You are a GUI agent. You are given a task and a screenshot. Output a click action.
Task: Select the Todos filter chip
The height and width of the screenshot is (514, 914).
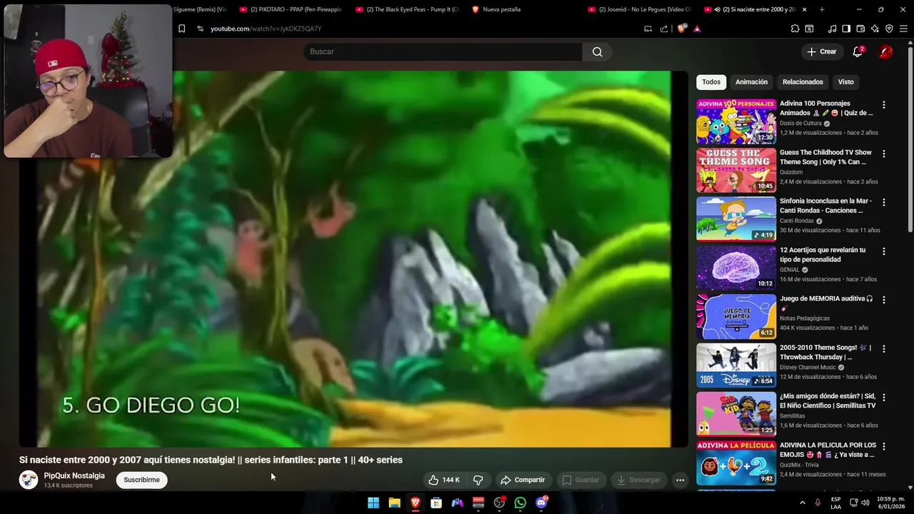711,82
